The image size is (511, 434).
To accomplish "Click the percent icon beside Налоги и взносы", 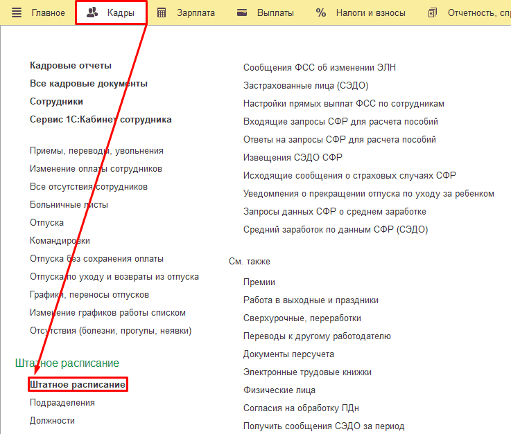I will tap(321, 12).
